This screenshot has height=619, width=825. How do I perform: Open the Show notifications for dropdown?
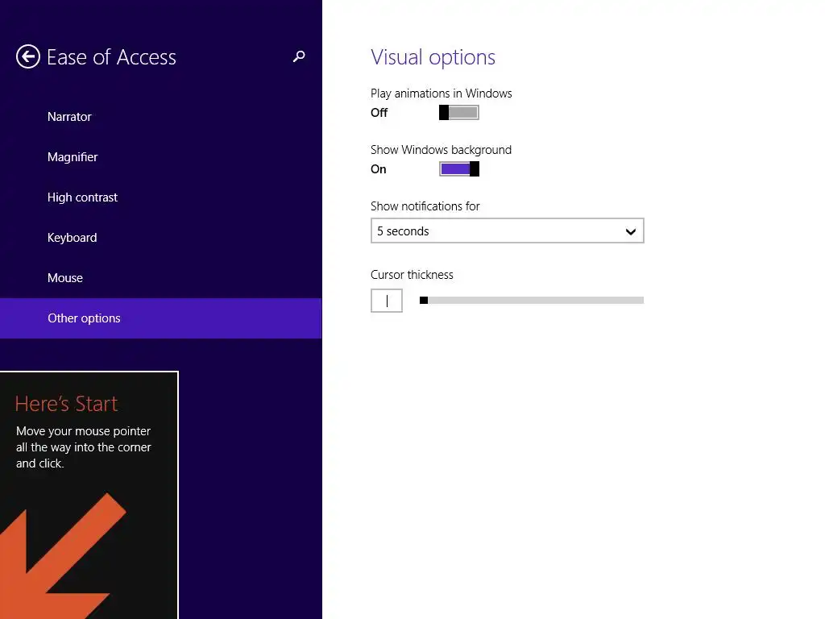[x=508, y=231]
